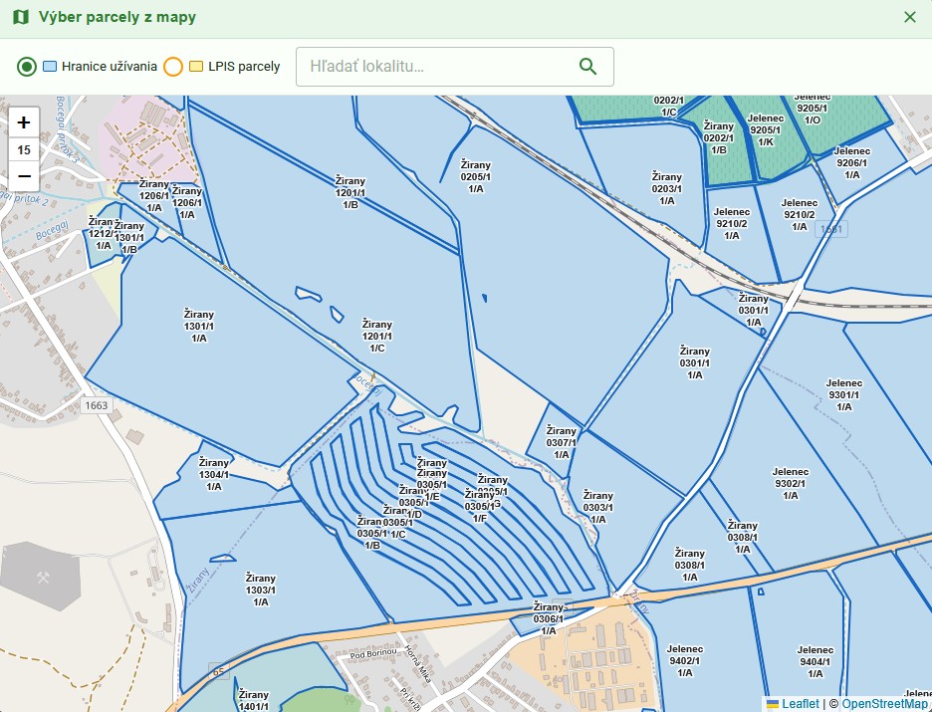Click the map icon beside the title
932x712 pixels.
tap(21, 17)
